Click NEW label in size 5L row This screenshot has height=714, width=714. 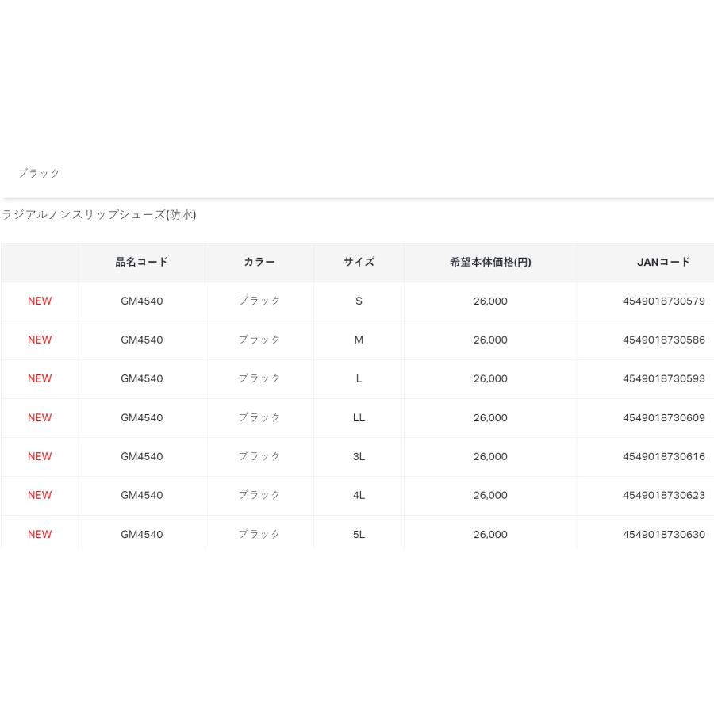40,534
